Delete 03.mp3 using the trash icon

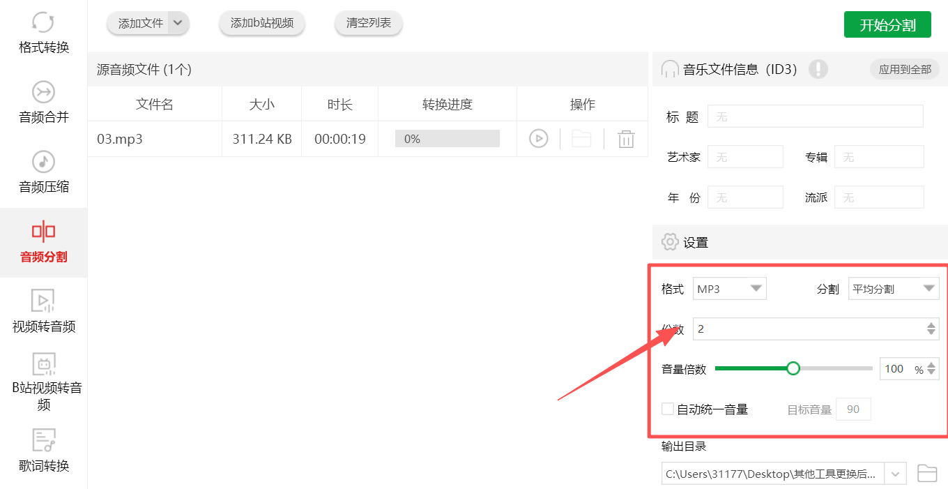(626, 138)
